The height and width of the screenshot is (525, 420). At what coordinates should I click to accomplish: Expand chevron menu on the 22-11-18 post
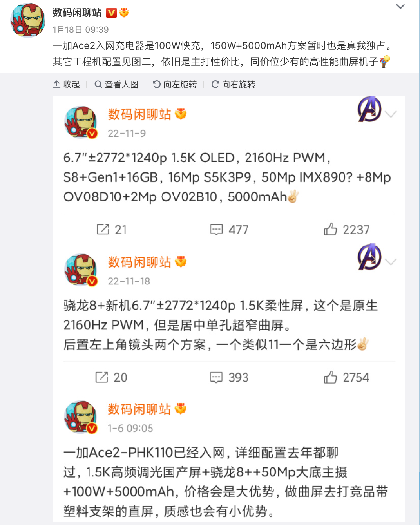coord(391,262)
